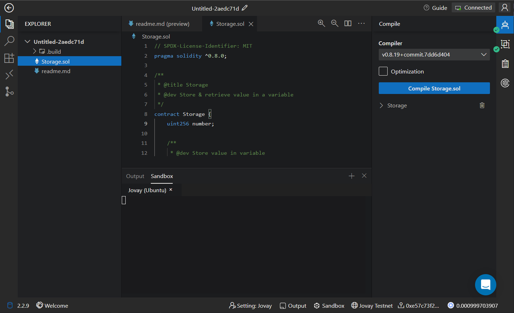
Task: Open the compiler version dropdown
Action: tap(434, 55)
